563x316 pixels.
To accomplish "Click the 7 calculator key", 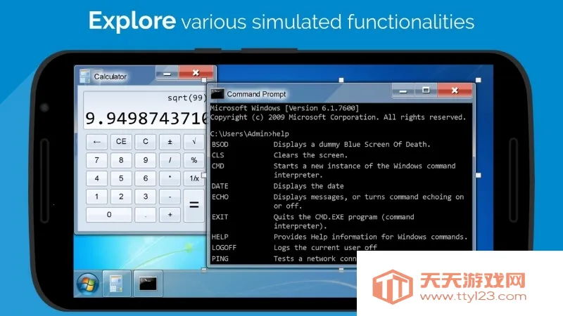I will coord(96,160).
